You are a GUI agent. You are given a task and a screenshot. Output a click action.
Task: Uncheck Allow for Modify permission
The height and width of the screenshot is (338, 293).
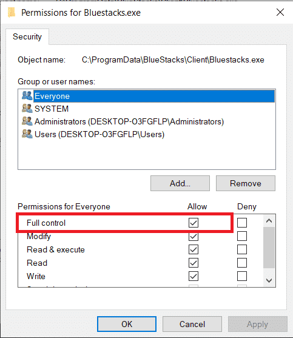(x=194, y=236)
